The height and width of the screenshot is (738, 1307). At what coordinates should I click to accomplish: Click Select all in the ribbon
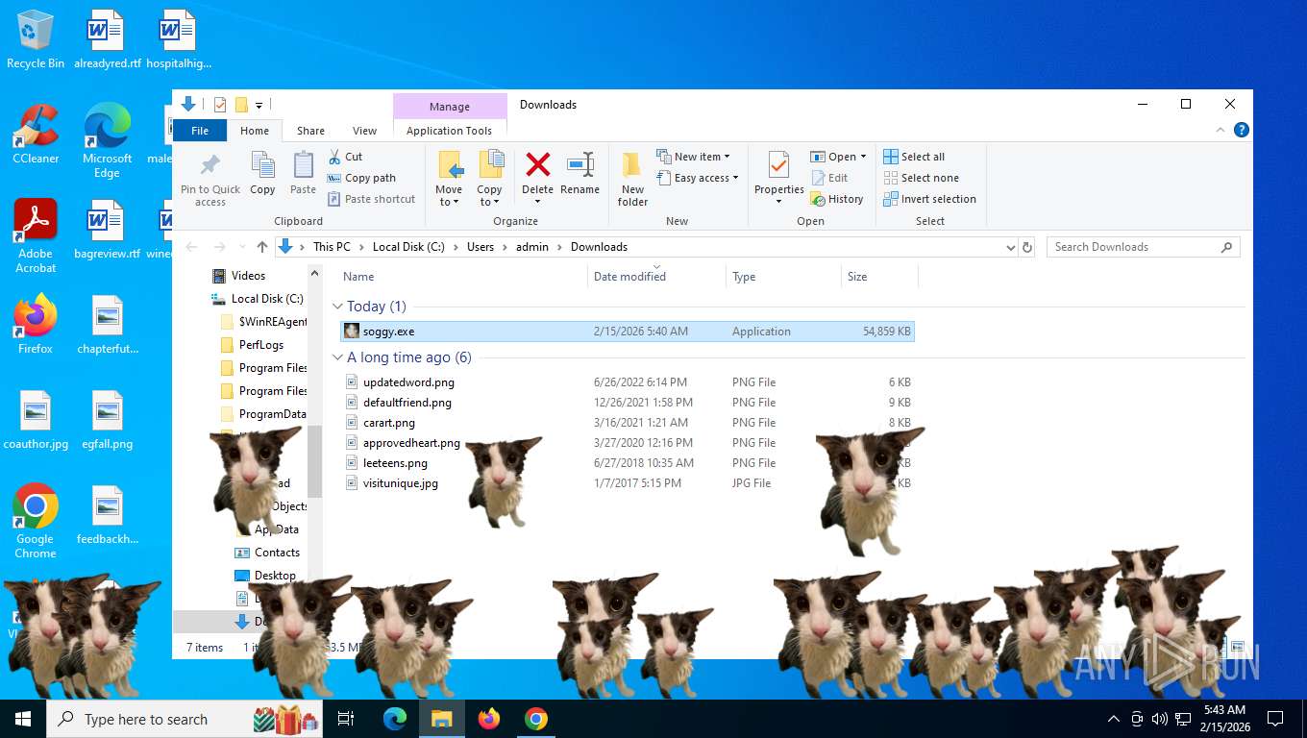coord(914,157)
